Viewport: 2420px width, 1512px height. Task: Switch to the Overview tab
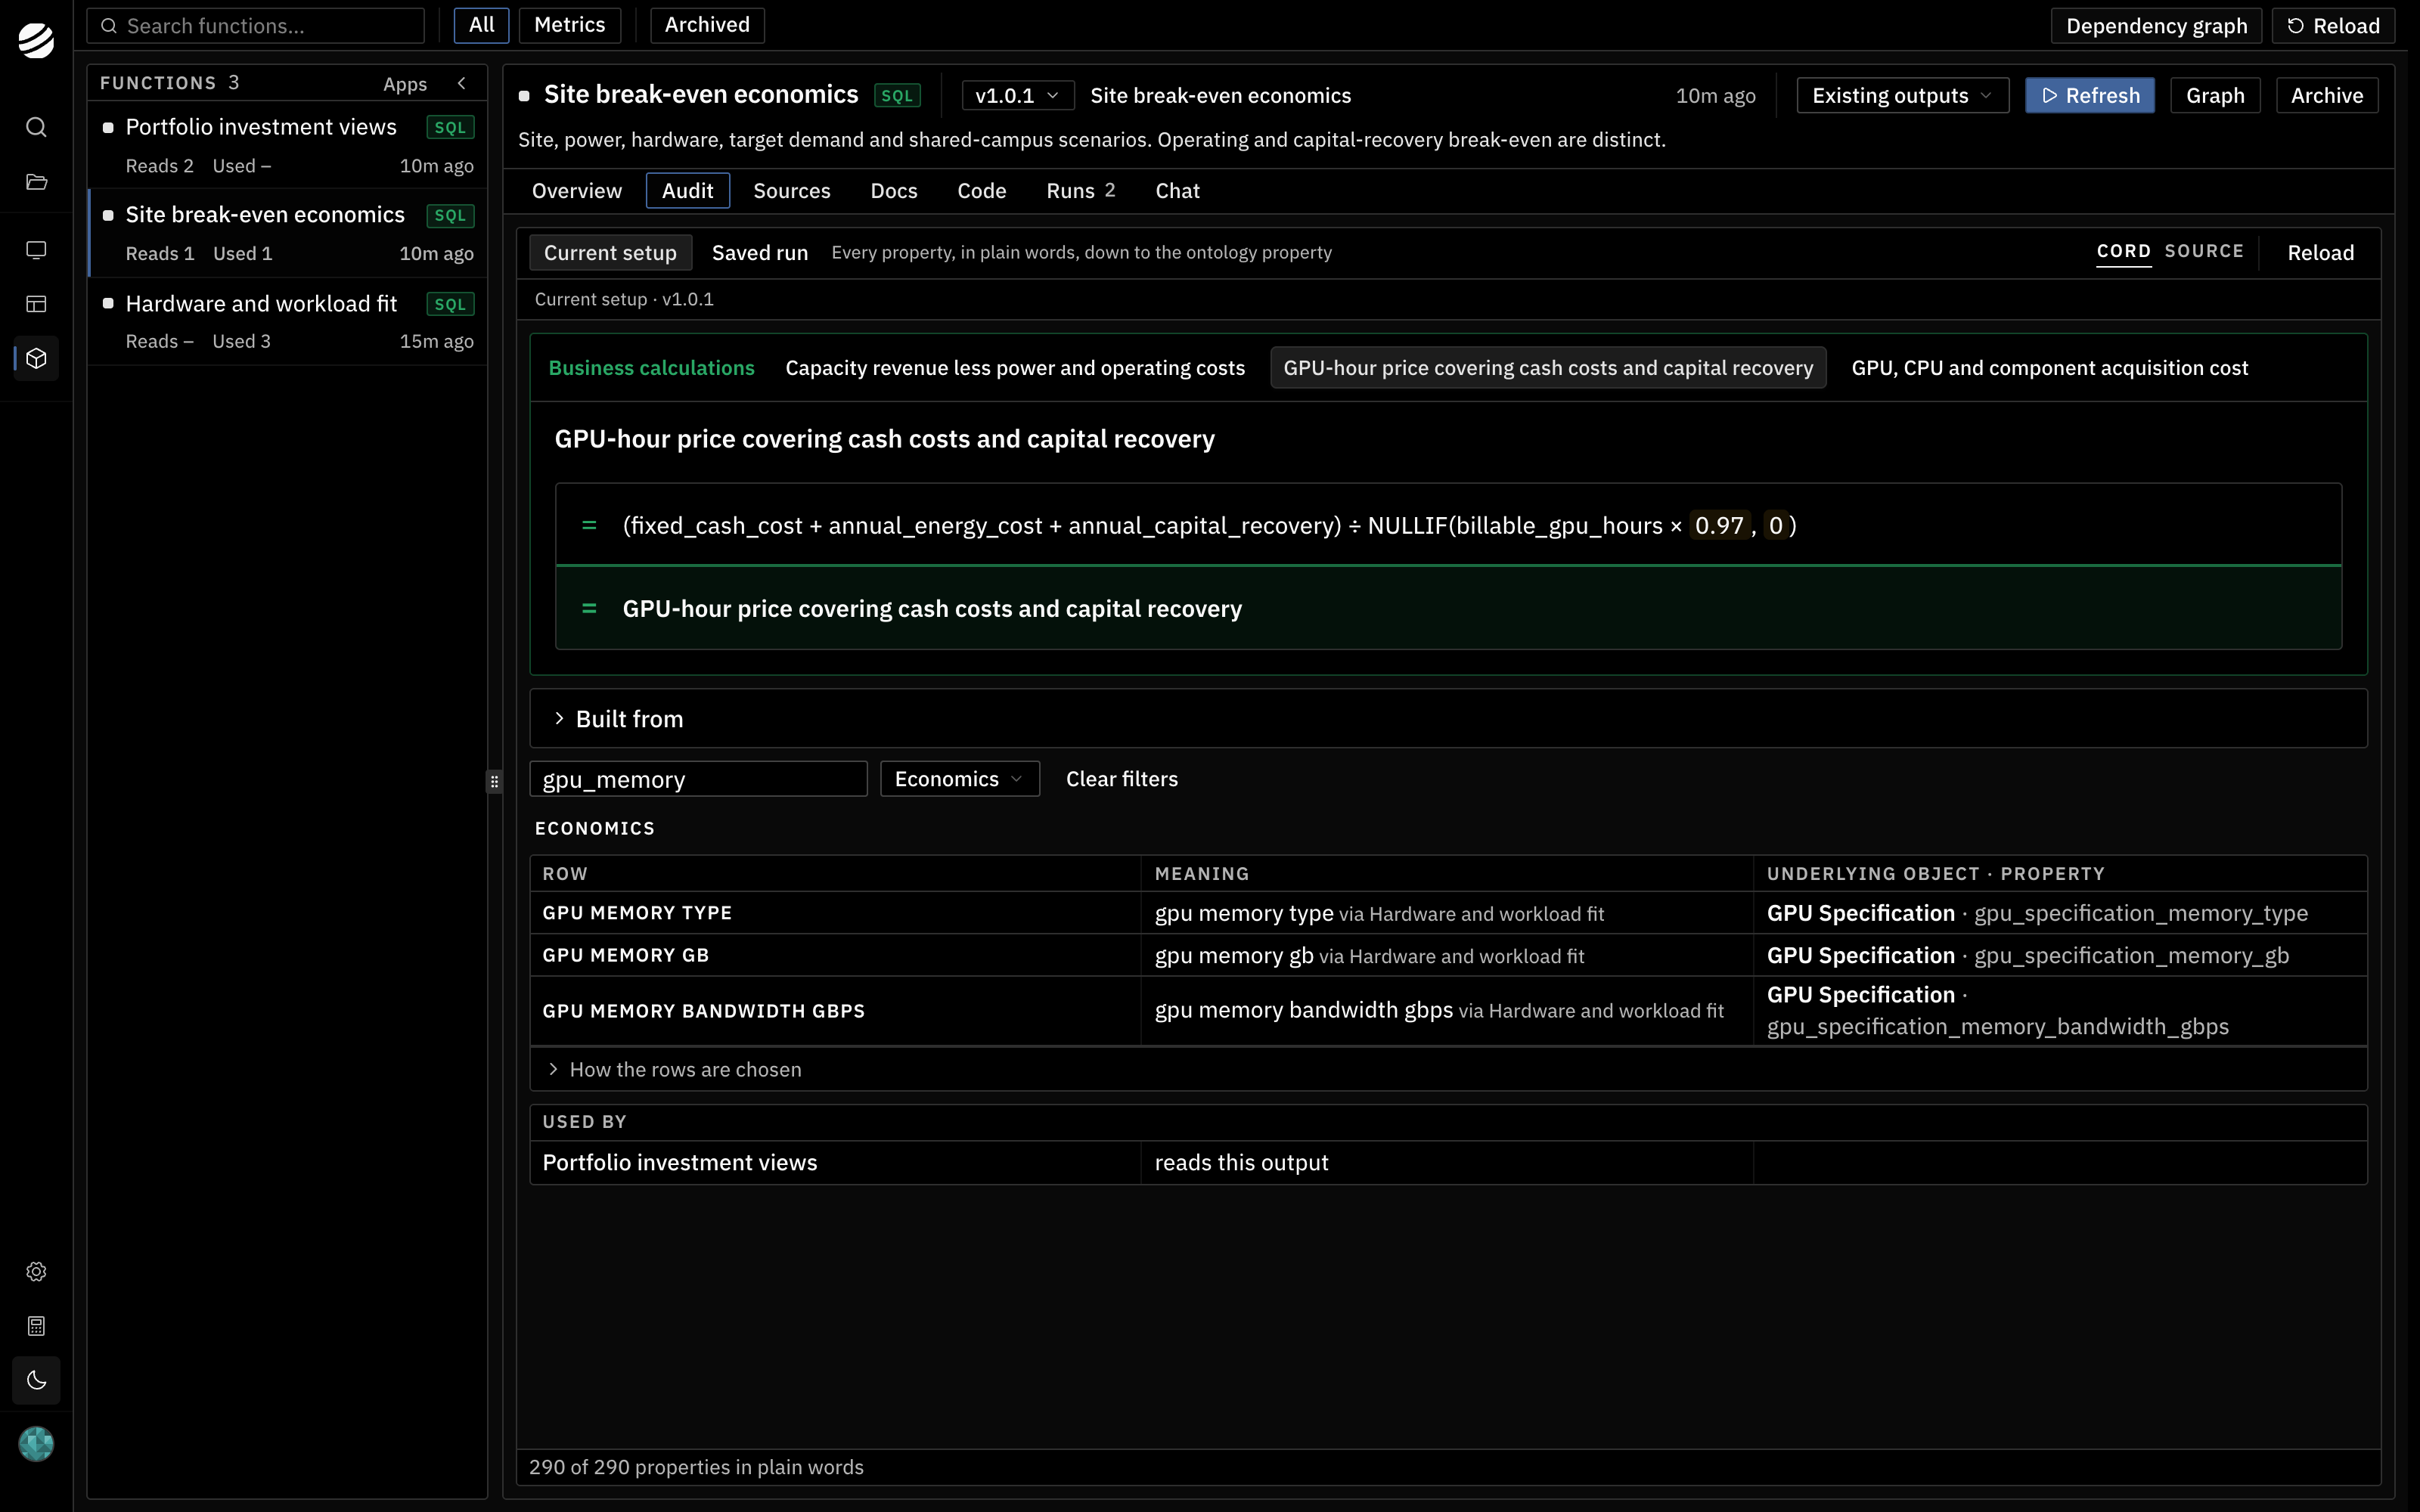coord(577,190)
